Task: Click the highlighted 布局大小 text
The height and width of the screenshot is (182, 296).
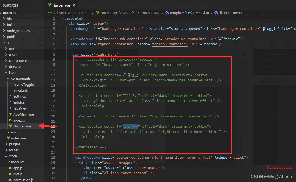Action: tap(130, 127)
